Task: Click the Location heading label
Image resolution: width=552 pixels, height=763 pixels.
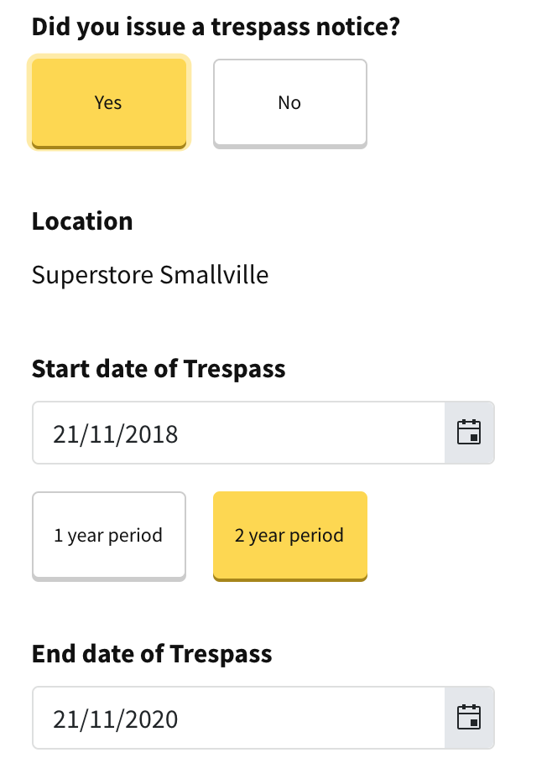Action: 82,221
